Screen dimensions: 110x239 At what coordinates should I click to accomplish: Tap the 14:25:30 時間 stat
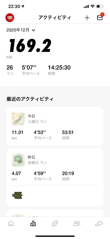tap(59, 70)
